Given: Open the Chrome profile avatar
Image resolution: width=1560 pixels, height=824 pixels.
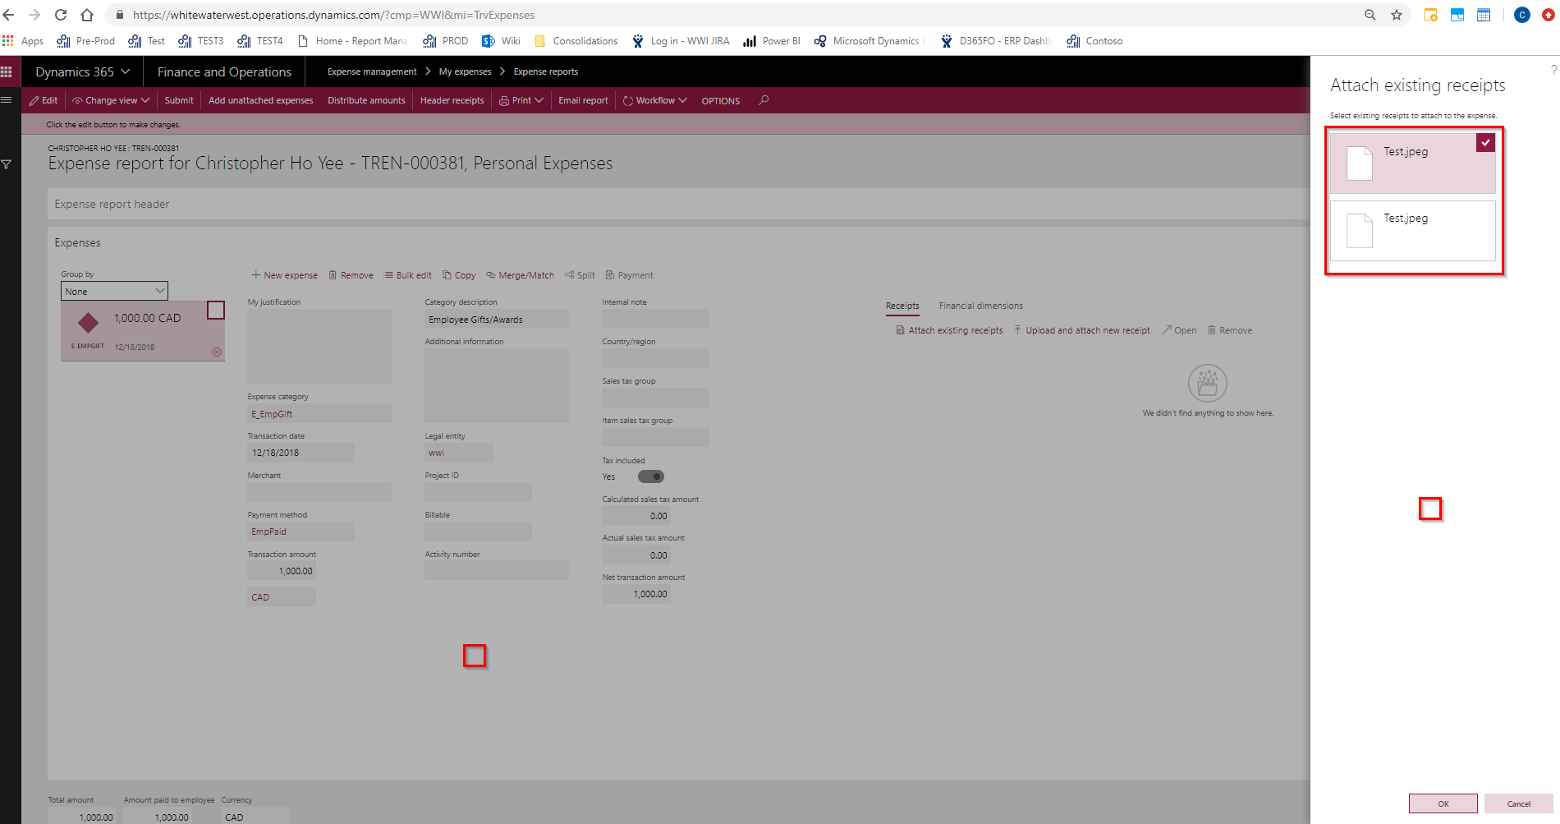Looking at the screenshot, I should point(1521,15).
